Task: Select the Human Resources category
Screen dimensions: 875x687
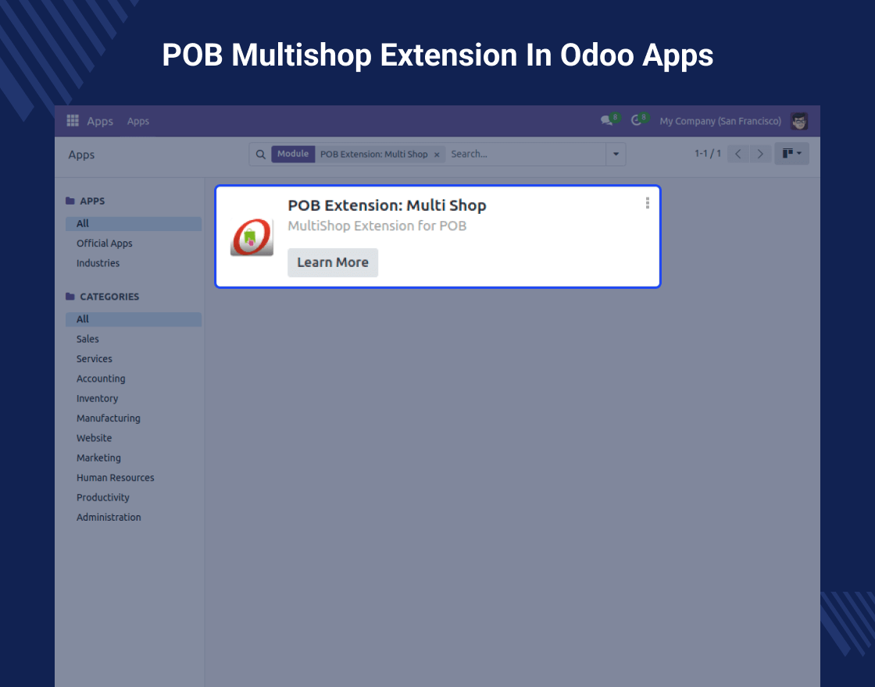Action: [x=116, y=478]
